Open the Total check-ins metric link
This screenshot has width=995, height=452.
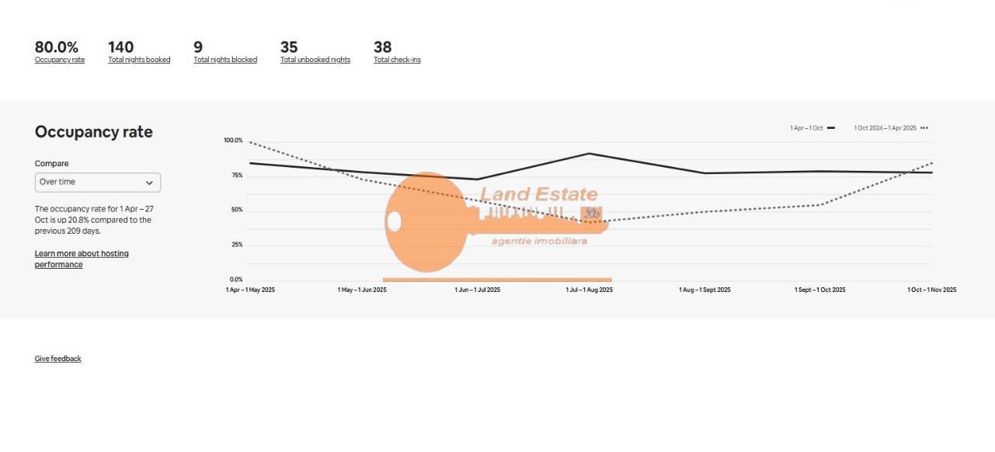(397, 60)
